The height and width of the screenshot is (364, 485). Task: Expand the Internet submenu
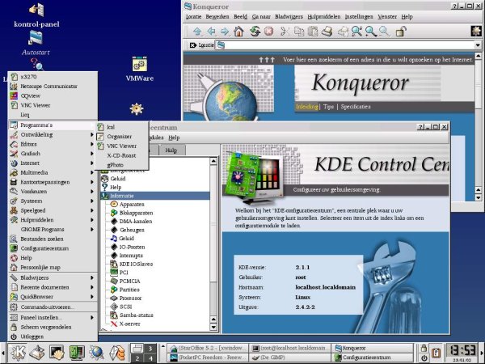coord(53,163)
